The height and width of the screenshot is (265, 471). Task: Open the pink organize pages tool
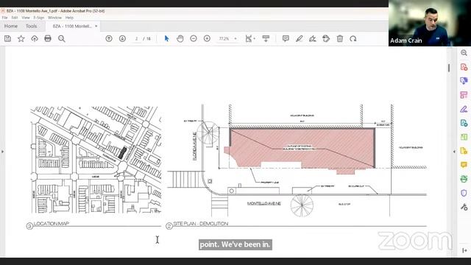tap(464, 95)
